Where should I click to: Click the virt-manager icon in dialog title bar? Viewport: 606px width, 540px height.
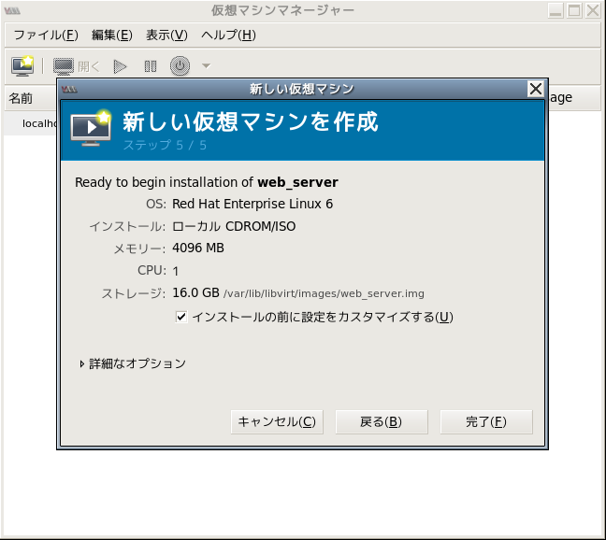pyautogui.click(x=69, y=89)
